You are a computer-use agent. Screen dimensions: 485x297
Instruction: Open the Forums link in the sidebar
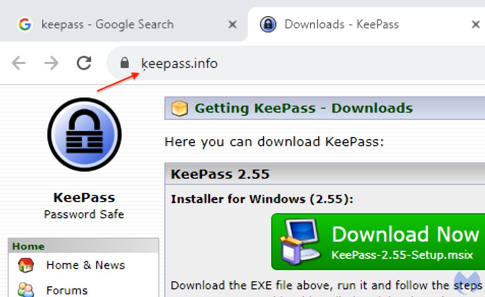tap(67, 290)
